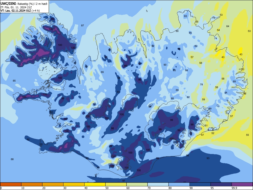The height and width of the screenshot is (190, 253).
Task: Click the legend tick label '40'
Action: (86, 188)
